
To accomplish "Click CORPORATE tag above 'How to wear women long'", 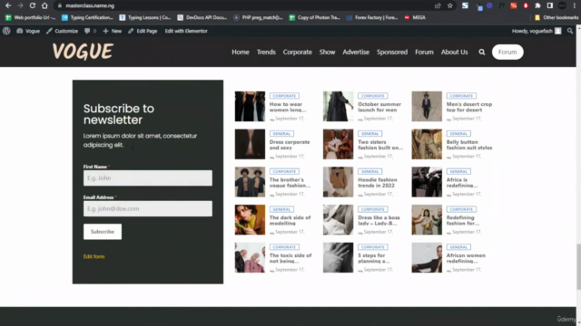I will [x=284, y=96].
